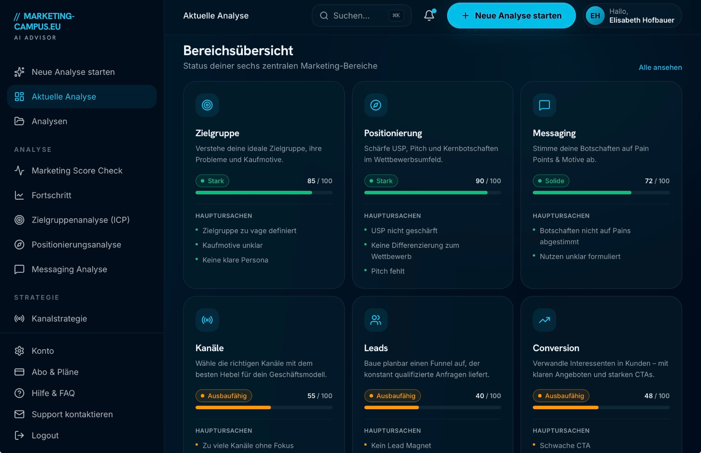Screen dimensions: 701x453
Task: Click the target icon for Zielgruppenanalyse (ICP)
Action: (19, 220)
